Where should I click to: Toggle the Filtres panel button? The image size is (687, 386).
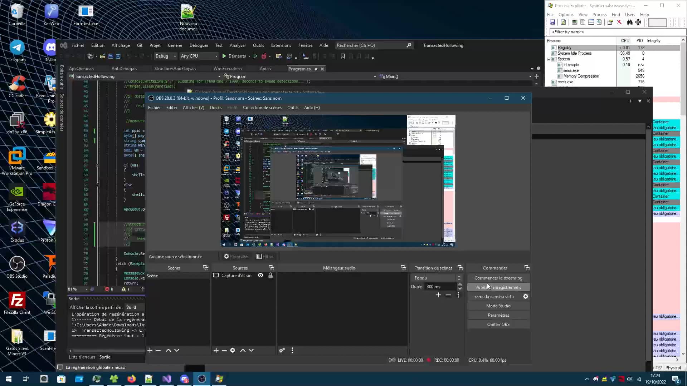[x=265, y=256]
